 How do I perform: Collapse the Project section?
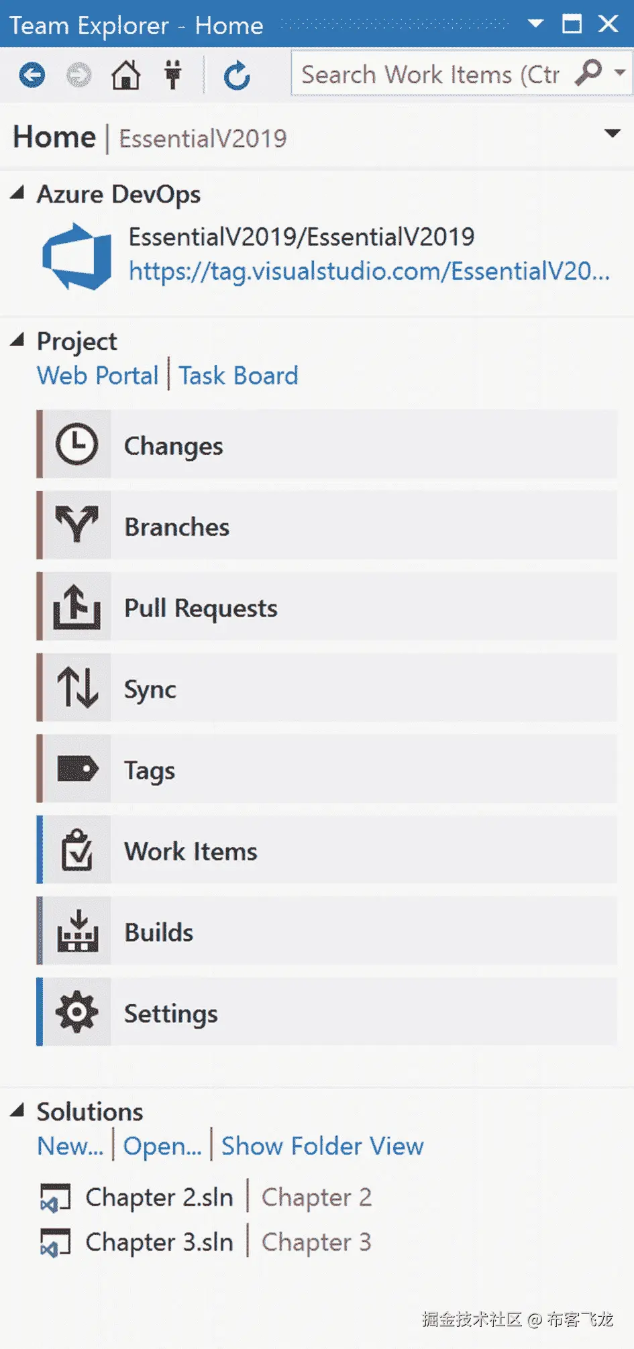[x=17, y=341]
